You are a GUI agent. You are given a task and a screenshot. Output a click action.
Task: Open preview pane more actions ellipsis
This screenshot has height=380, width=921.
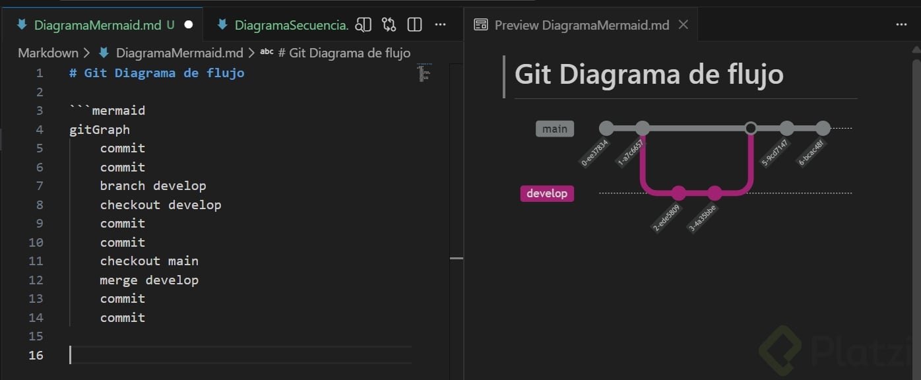click(901, 25)
